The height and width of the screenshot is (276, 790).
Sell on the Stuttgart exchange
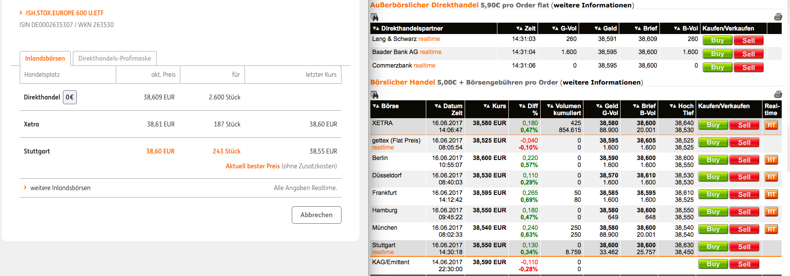(744, 247)
